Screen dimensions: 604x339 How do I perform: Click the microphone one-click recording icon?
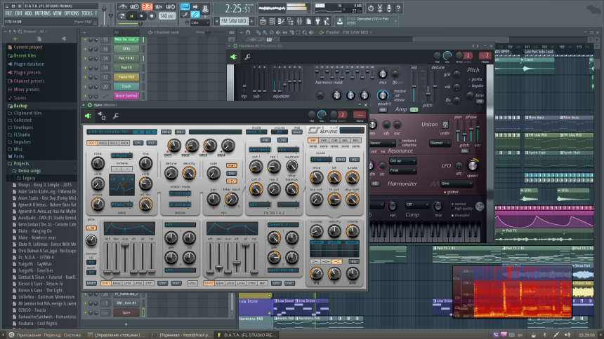click(x=389, y=8)
